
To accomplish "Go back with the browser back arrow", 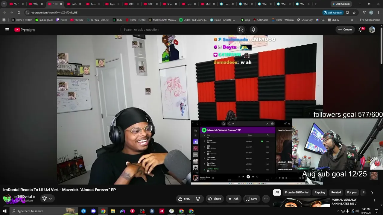I will coord(4,13).
